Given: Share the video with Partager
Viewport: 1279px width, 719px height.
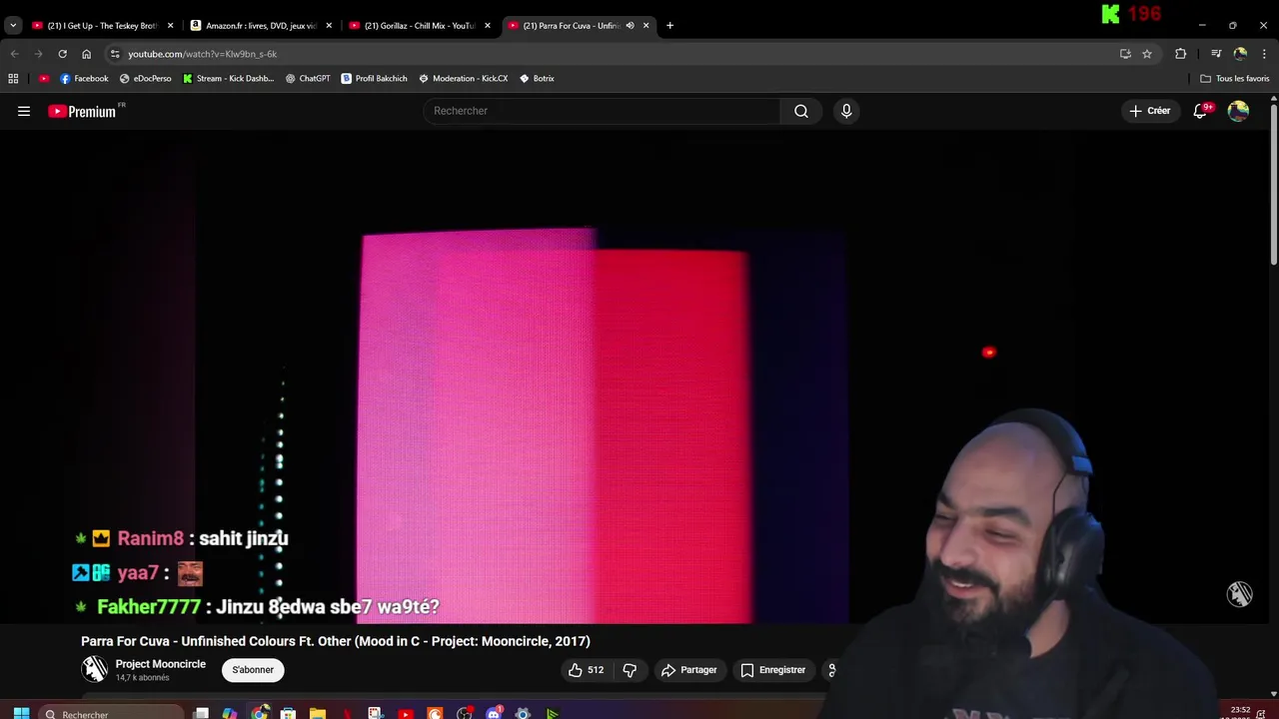Looking at the screenshot, I should pyautogui.click(x=689, y=670).
